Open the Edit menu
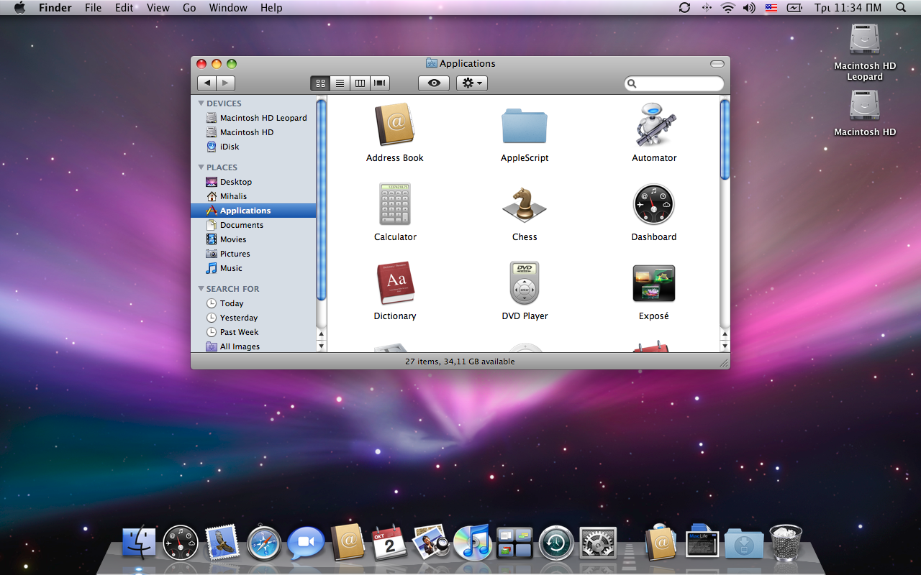The width and height of the screenshot is (921, 575). pos(124,8)
